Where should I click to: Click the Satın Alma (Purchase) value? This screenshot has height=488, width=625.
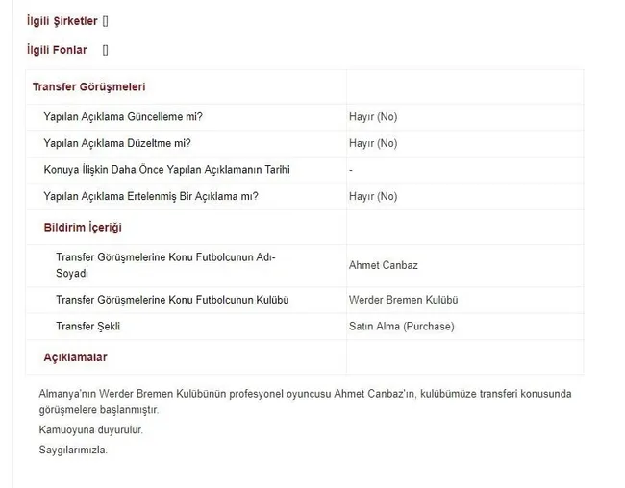[401, 327]
